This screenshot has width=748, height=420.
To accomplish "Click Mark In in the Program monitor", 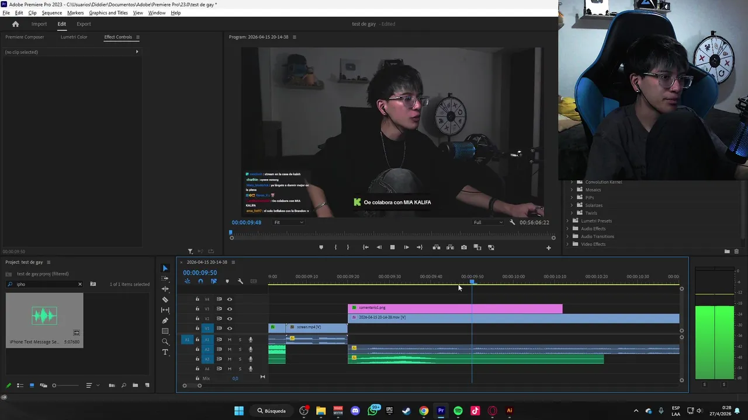I will point(335,247).
